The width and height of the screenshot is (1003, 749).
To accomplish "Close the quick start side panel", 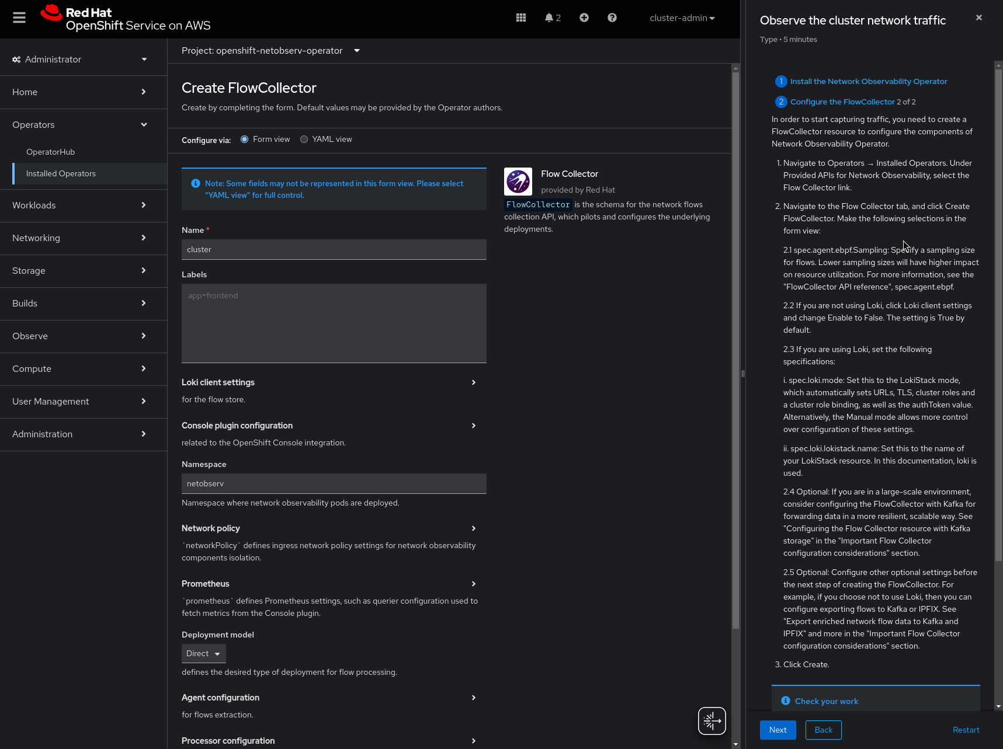I will point(979,18).
